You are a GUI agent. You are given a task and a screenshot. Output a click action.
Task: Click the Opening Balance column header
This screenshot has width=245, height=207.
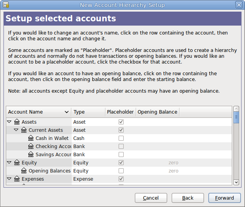coord(157,112)
